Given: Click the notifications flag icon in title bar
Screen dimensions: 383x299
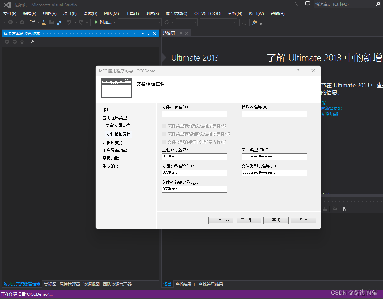Looking at the screenshot, I should point(297,4).
